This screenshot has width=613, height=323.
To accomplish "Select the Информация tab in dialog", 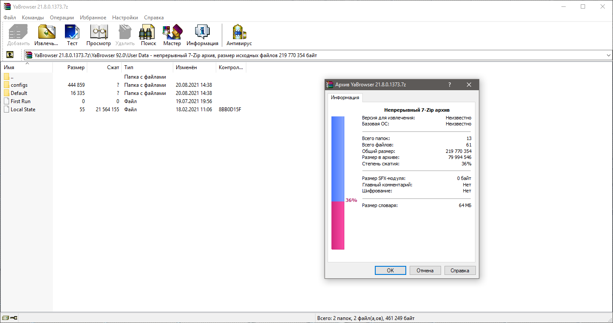I will coord(345,98).
